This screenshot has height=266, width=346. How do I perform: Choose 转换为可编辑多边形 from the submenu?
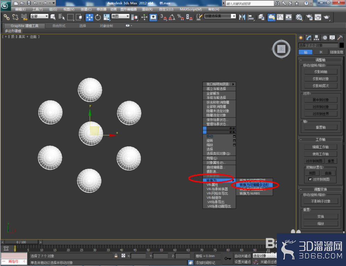tap(254, 185)
